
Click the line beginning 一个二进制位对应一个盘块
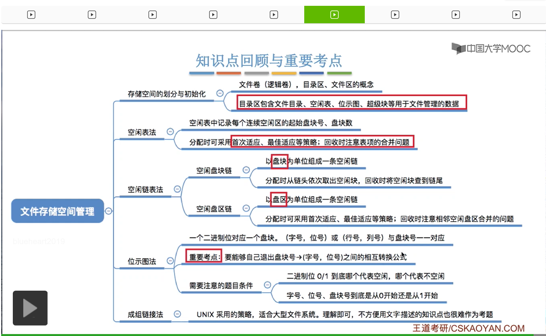[317, 238]
